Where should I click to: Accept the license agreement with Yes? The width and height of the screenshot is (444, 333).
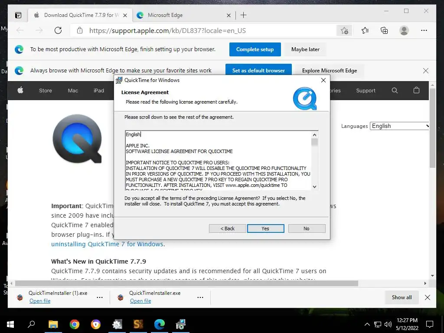265,229
